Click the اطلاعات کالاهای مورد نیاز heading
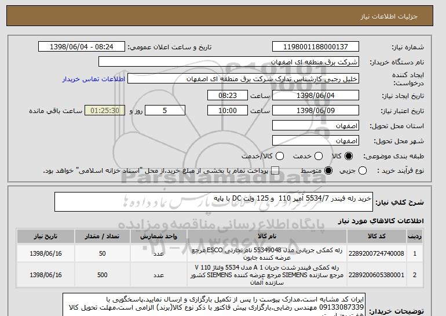The width and height of the screenshot is (446, 316). pyautogui.click(x=381, y=221)
